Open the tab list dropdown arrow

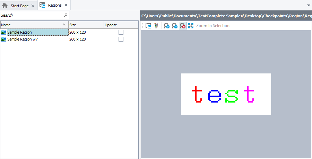point(309,5)
